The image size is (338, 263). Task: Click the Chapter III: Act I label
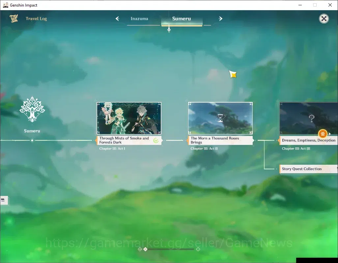112,149
